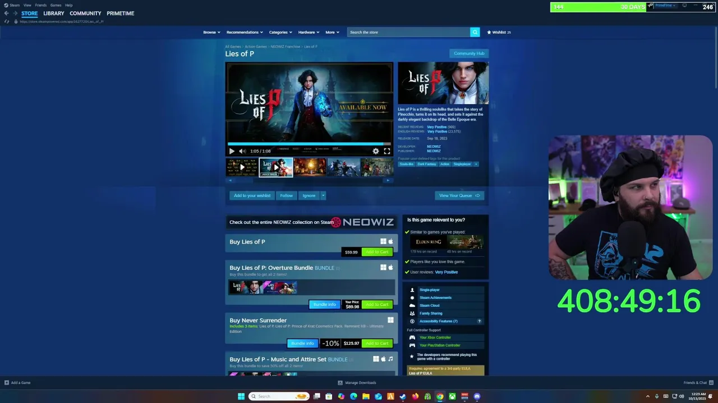Mute the trailer volume speaker icon
Screen dimensions: 718x403
[242, 151]
